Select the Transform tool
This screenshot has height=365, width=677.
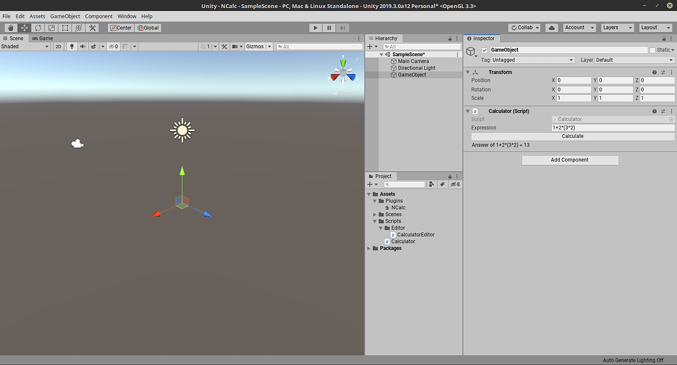click(x=78, y=27)
